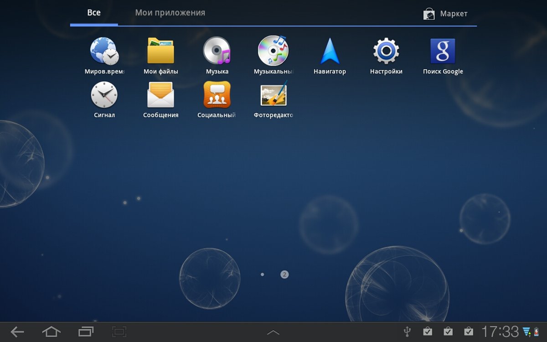Open the Маркет store link
This screenshot has width=547, height=342.
click(x=445, y=14)
